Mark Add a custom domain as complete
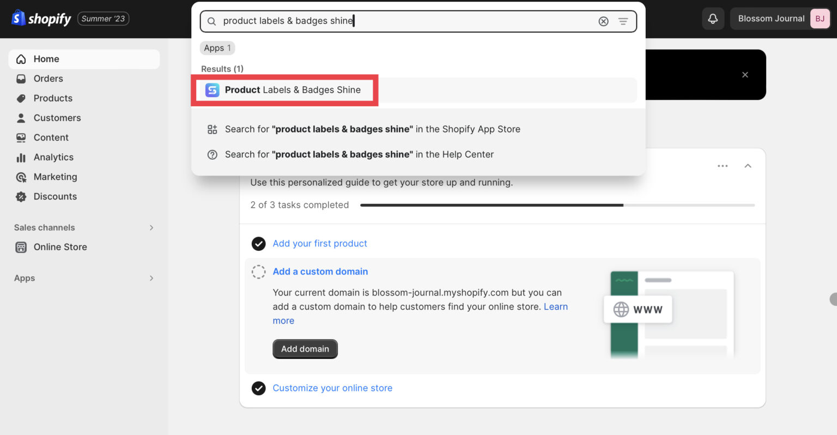837x435 pixels. pos(258,271)
